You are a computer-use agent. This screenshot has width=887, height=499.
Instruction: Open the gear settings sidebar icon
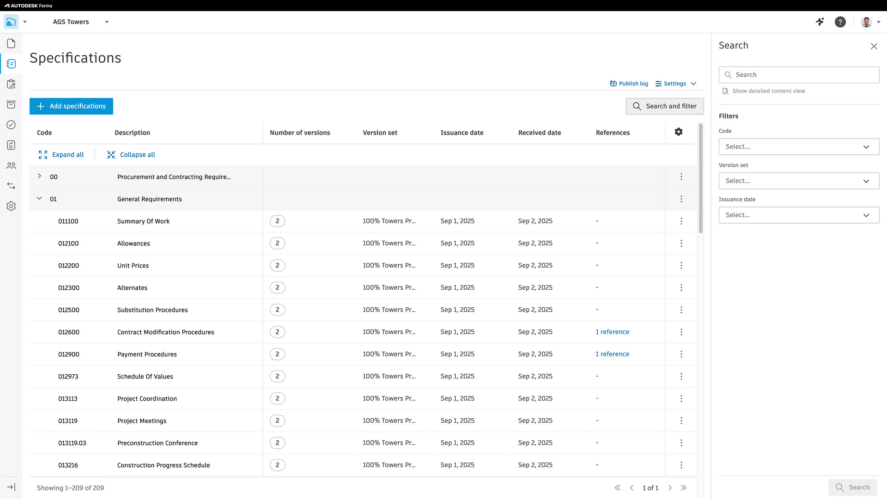(11, 206)
